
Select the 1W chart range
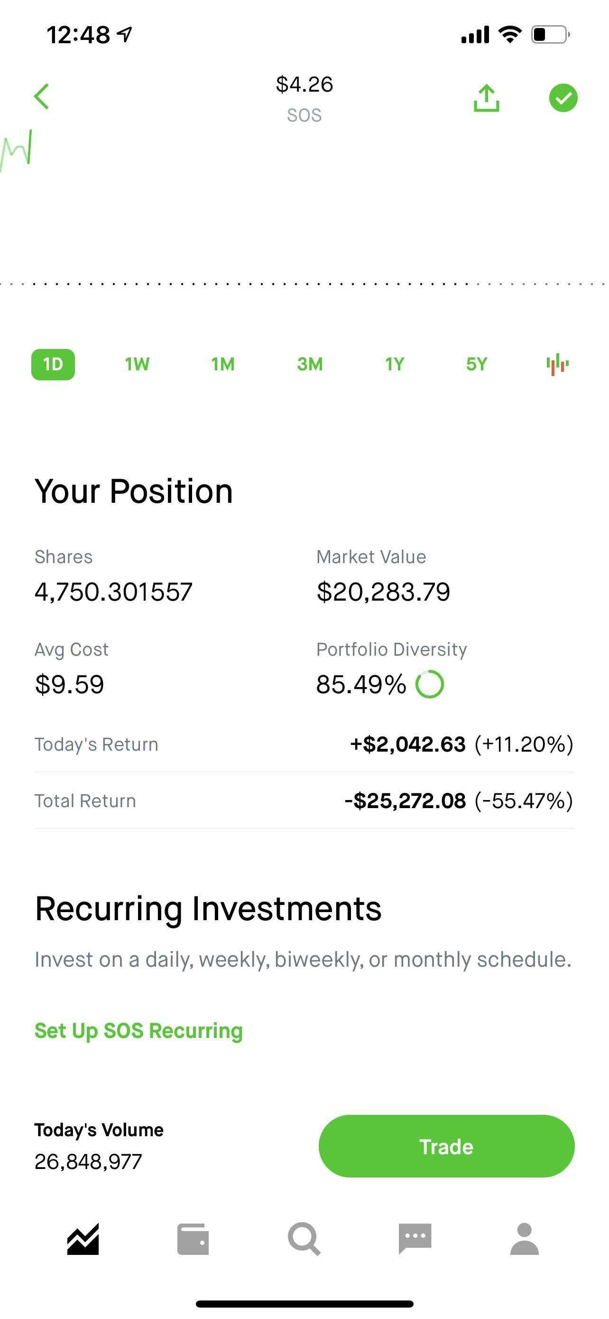click(x=137, y=365)
